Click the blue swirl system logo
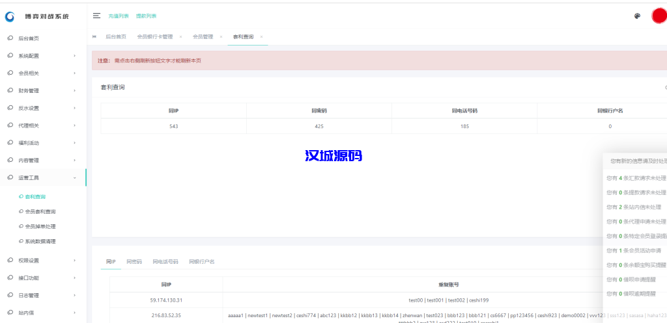The height and width of the screenshot is (323, 667). (x=9, y=16)
